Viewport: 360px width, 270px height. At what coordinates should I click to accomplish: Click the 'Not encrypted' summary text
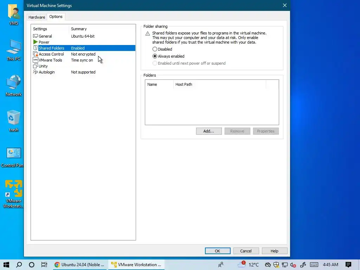83,54
